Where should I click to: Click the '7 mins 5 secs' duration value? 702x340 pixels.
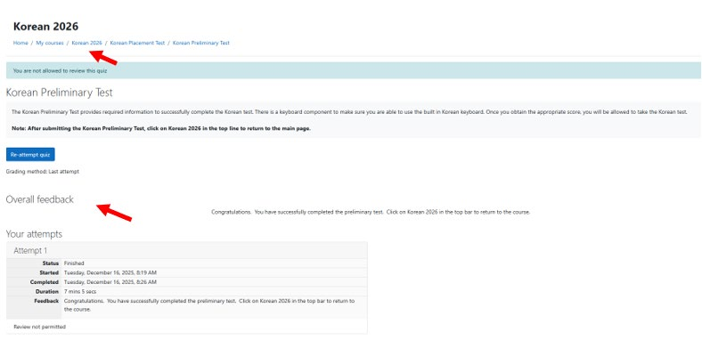(80, 291)
